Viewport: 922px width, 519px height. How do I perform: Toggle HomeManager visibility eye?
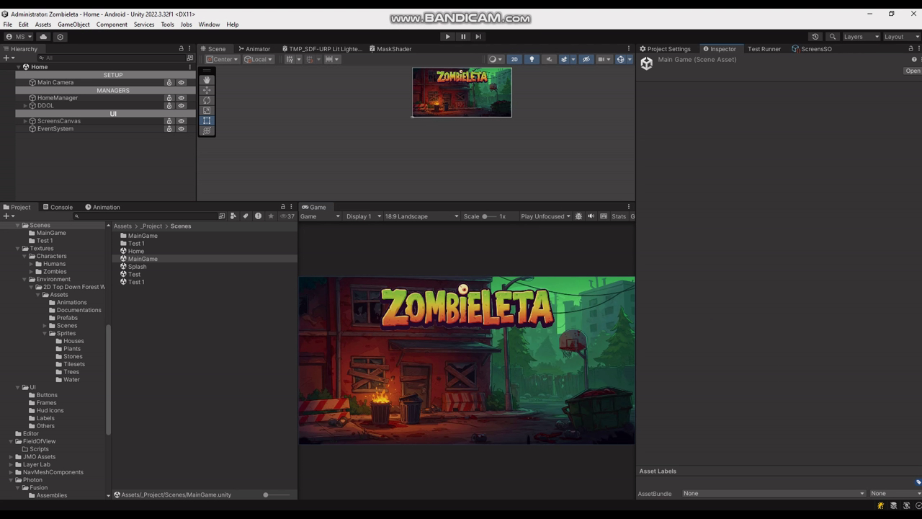click(182, 98)
